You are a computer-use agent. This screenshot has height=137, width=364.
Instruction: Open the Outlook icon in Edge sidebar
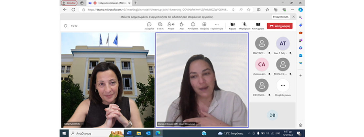coord(300,55)
